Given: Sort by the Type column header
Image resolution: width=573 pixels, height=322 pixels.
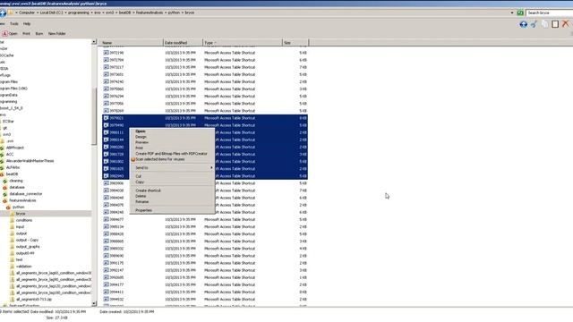Looking at the screenshot, I should 243,43.
